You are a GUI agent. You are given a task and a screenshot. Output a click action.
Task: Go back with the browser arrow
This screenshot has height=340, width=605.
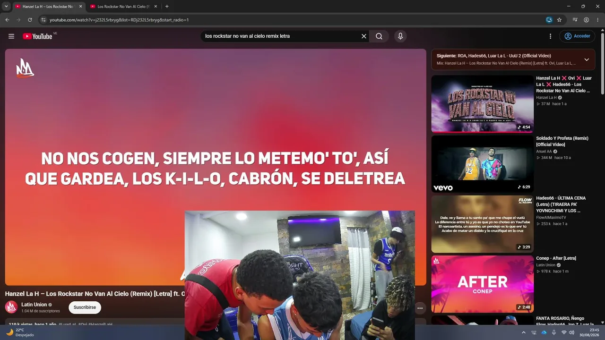(7, 20)
